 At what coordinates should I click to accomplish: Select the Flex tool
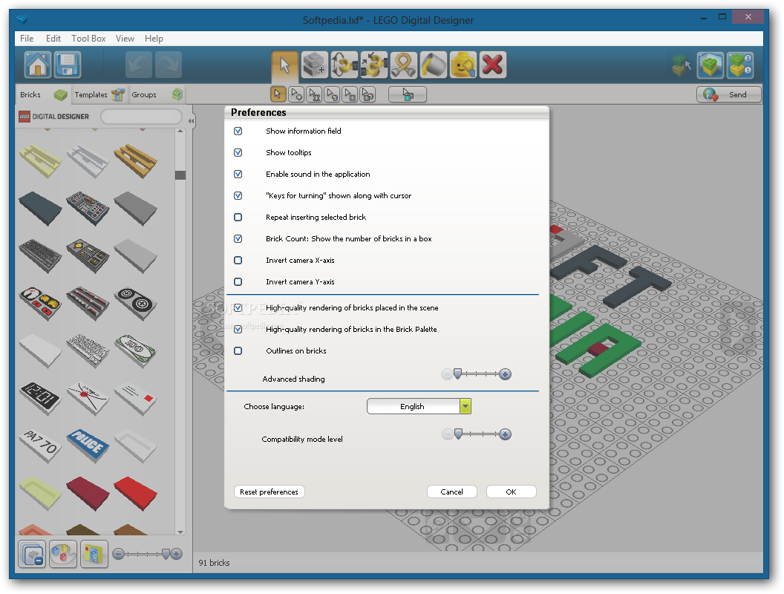(x=403, y=65)
